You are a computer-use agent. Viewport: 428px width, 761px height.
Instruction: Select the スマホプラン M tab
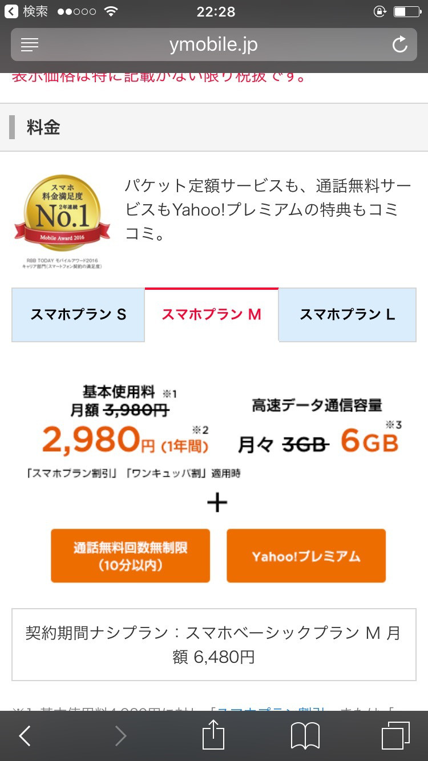tap(212, 315)
